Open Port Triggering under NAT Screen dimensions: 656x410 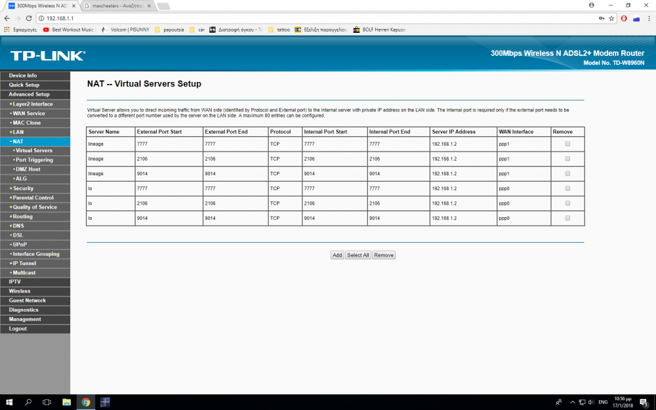pyautogui.click(x=34, y=160)
